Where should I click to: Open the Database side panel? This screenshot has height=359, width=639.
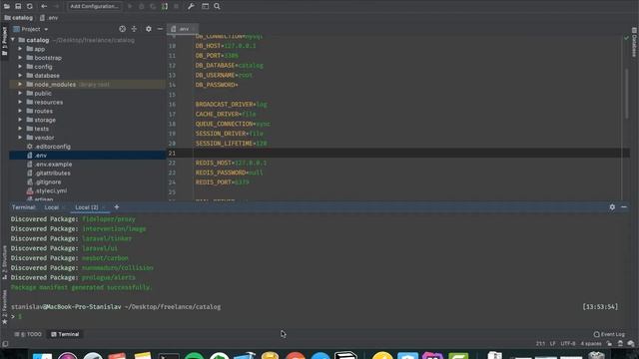click(x=634, y=43)
